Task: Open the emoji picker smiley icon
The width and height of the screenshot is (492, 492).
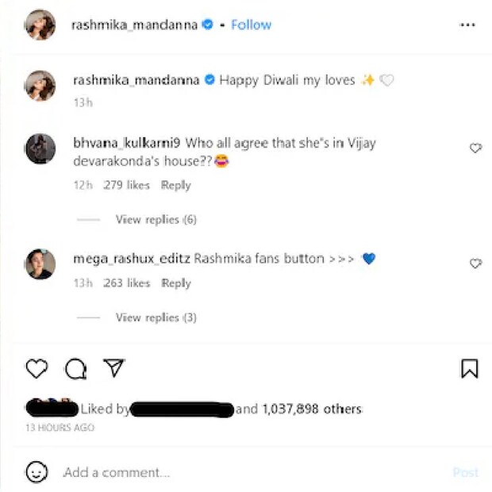Action: [37, 472]
